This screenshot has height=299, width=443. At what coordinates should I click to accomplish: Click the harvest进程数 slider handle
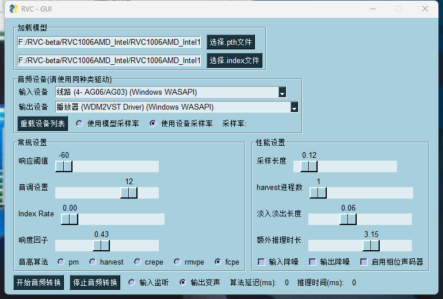coord(318,193)
